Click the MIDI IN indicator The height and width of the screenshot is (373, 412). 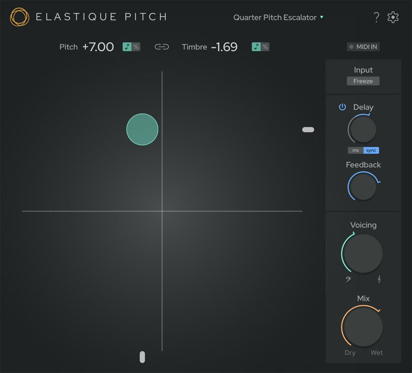(x=363, y=47)
